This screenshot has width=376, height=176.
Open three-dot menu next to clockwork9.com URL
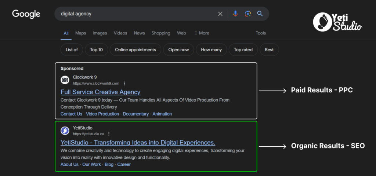[x=124, y=83]
